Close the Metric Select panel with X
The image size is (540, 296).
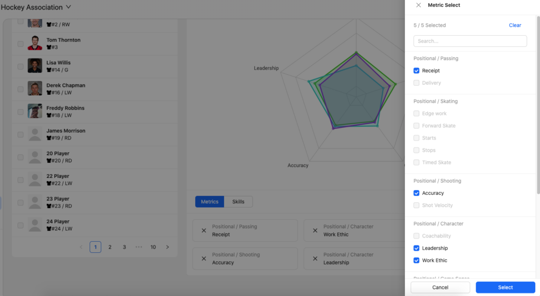418,5
